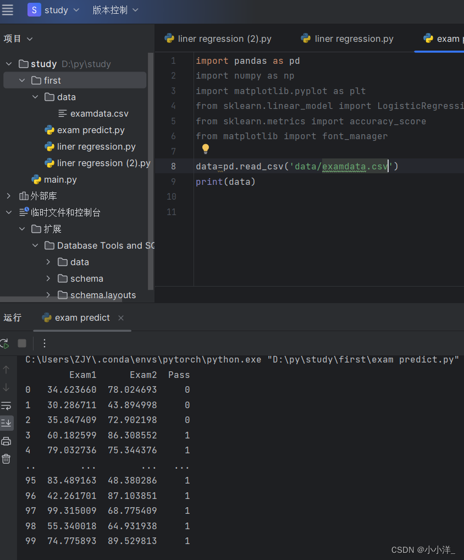Close the exam predict console tab
464x560 pixels.
point(120,317)
